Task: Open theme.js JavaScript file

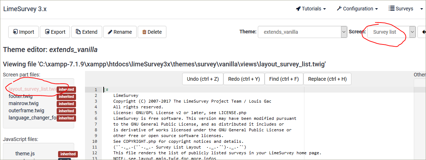Action: click(25, 154)
